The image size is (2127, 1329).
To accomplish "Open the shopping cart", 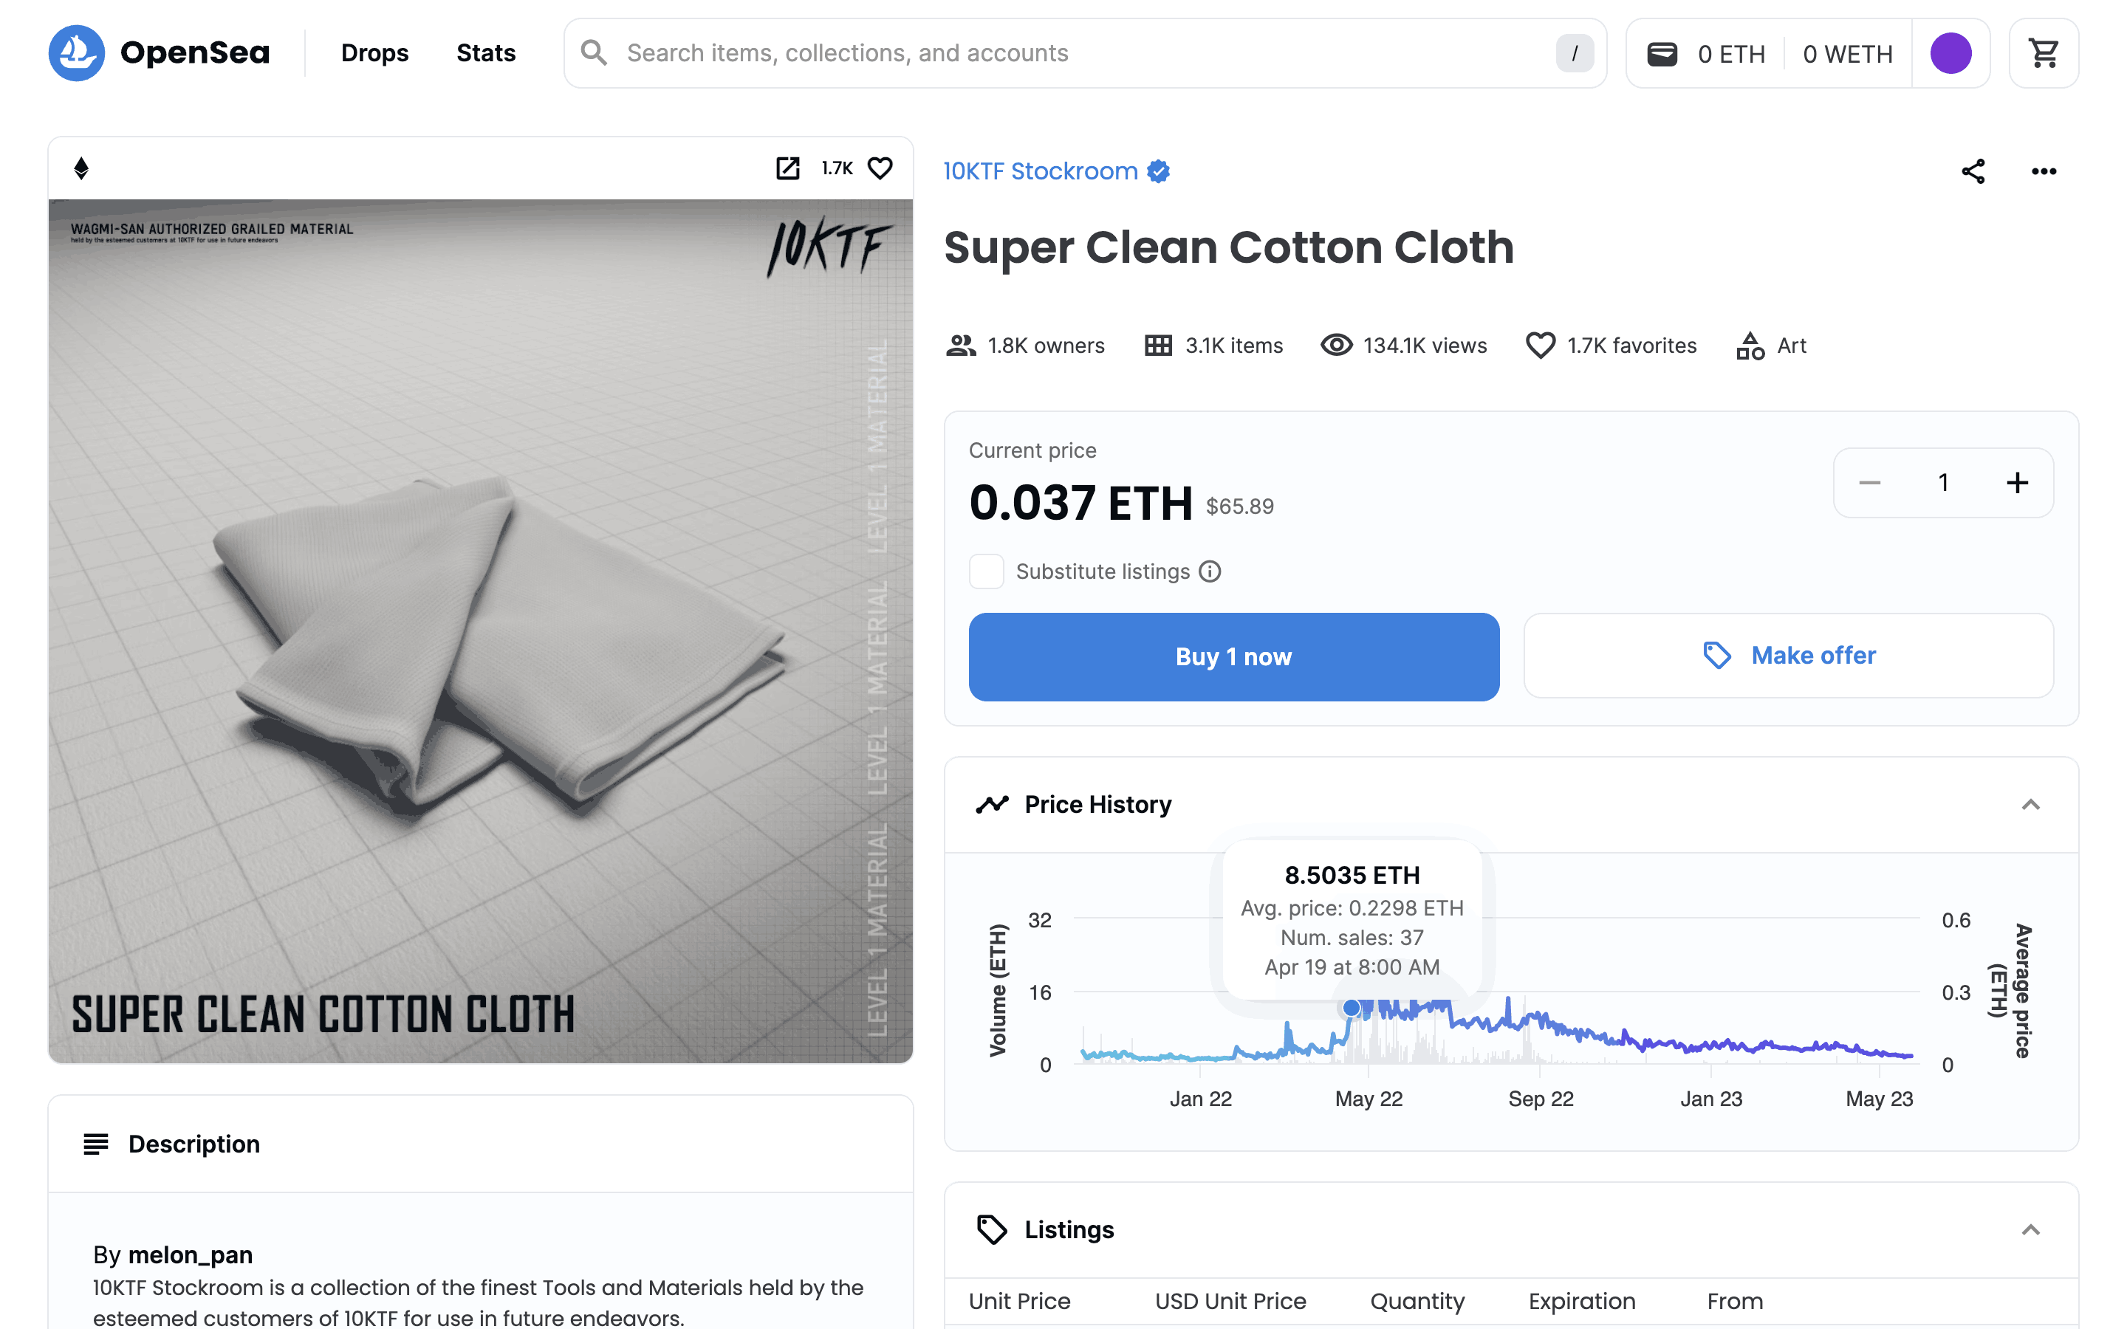I will click(2044, 52).
